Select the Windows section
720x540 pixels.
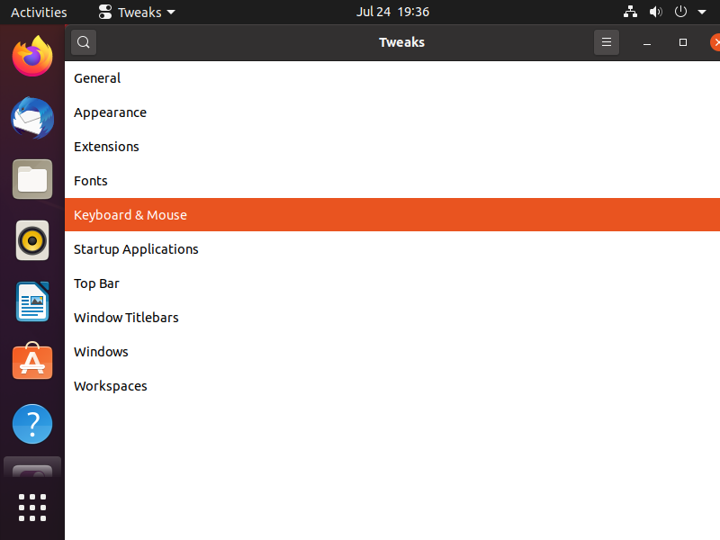click(x=392, y=352)
